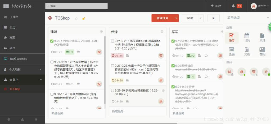Click the yellow 09-28 due date label

pos(117,80)
